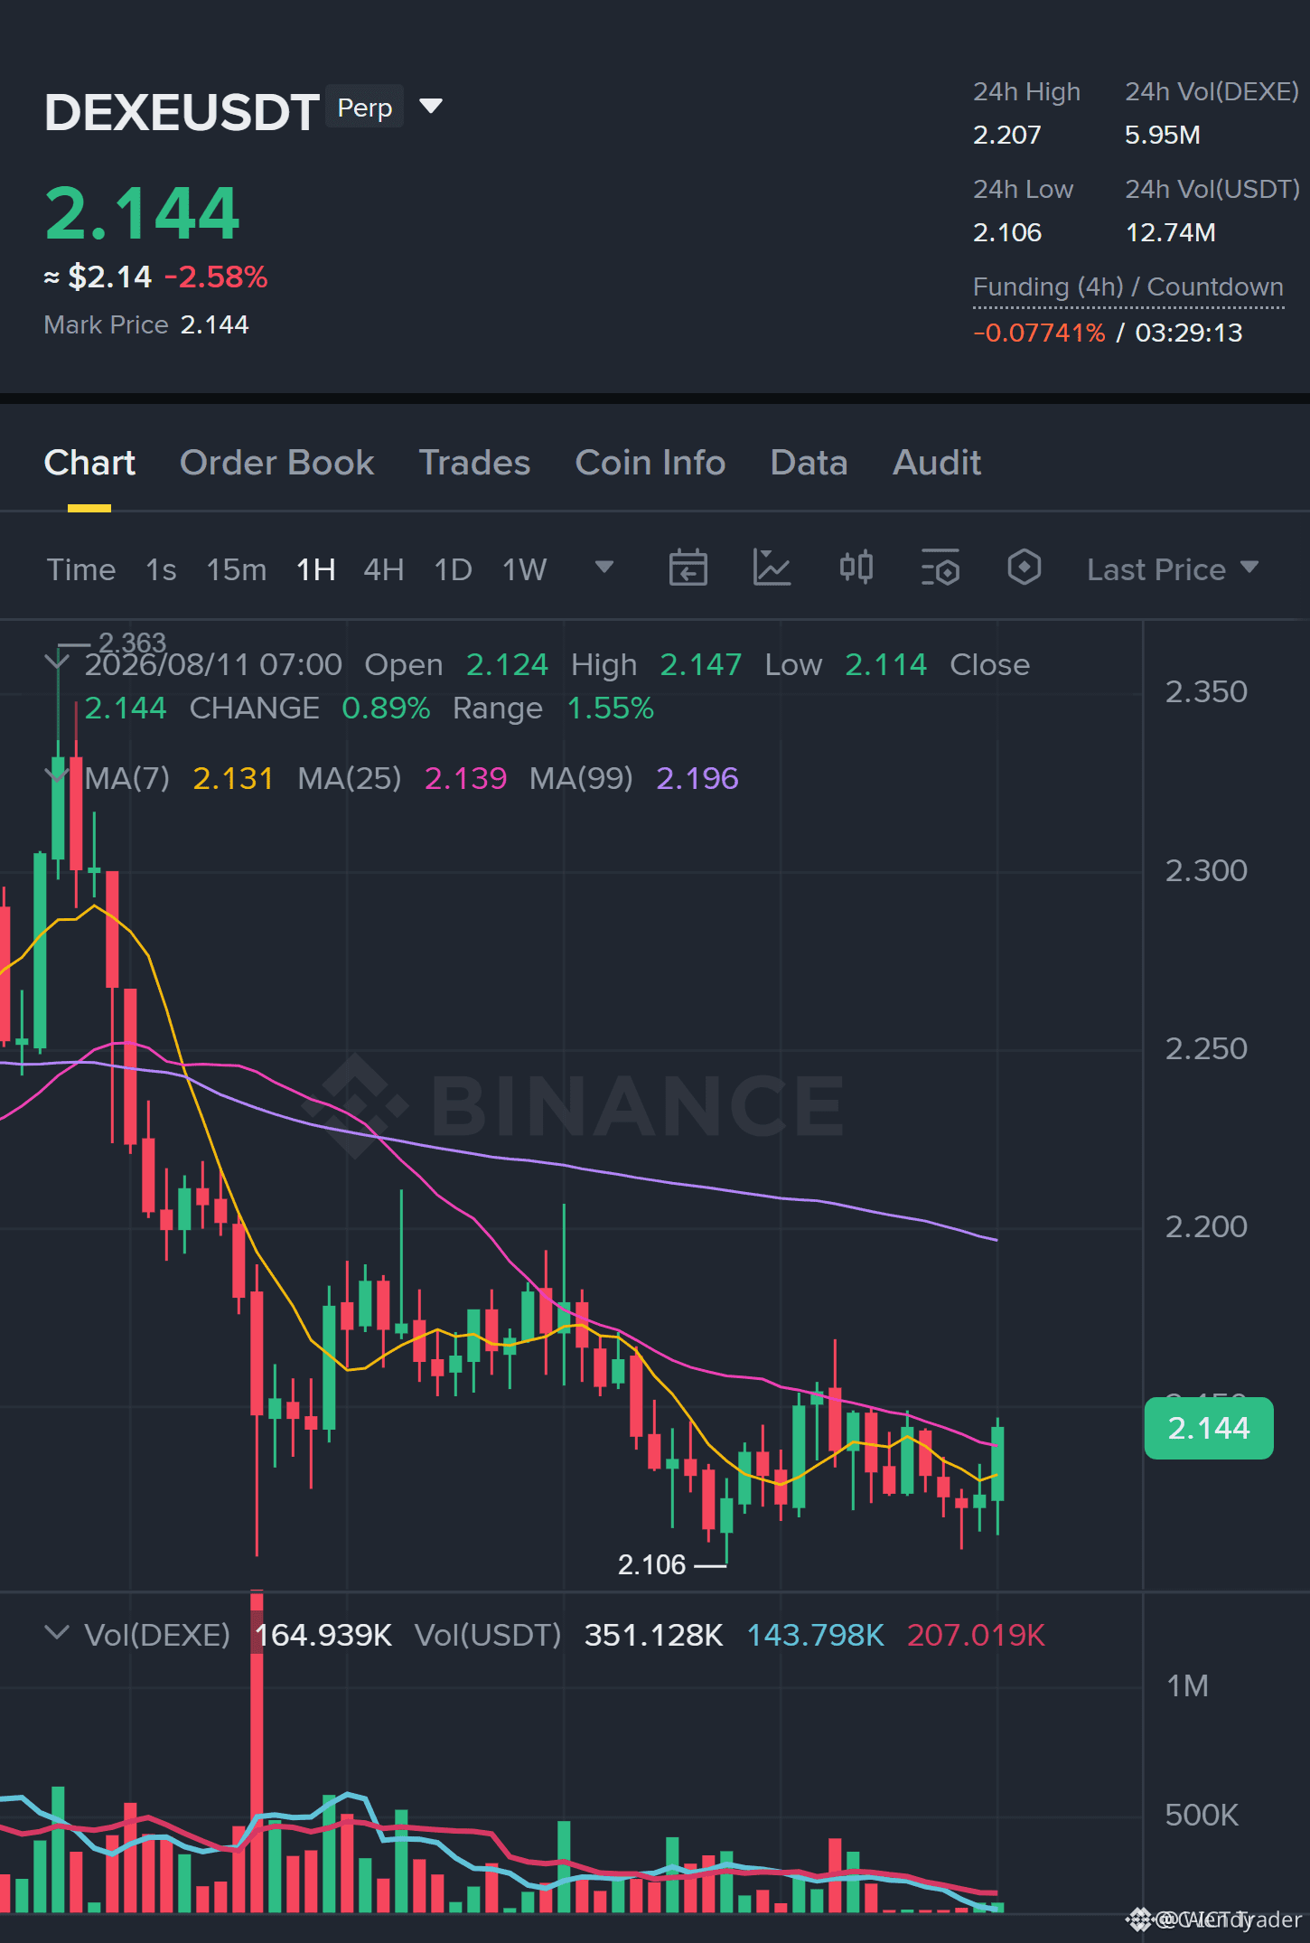Open chart display settings icon
Screen dimensions: 1310x1943
(940, 568)
